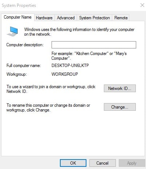Close the System Properties dialog
Viewport: 146px width, 169px height.
(x=142, y=5)
